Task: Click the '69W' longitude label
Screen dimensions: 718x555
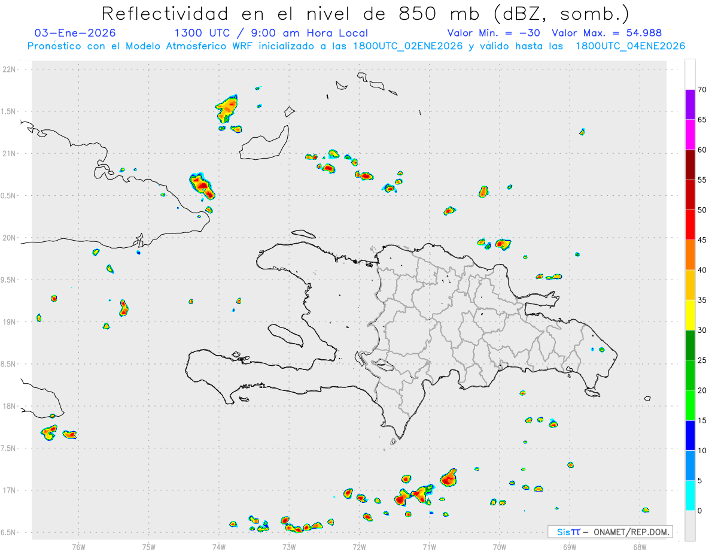Action: tap(569, 547)
